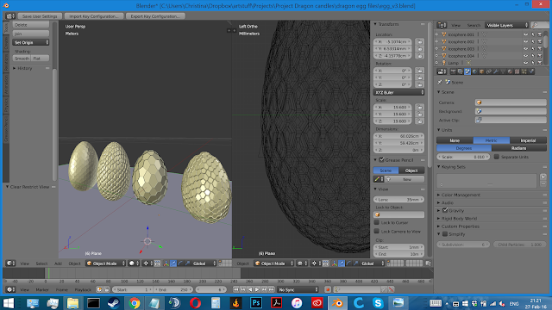The image size is (552, 310).
Task: Open the Constraints properties chain icon
Action: coord(489,71)
